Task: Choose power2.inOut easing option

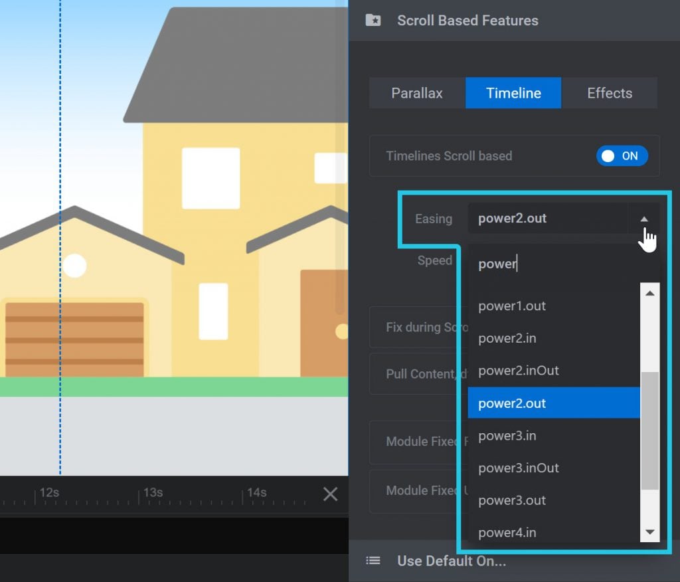Action: click(518, 370)
